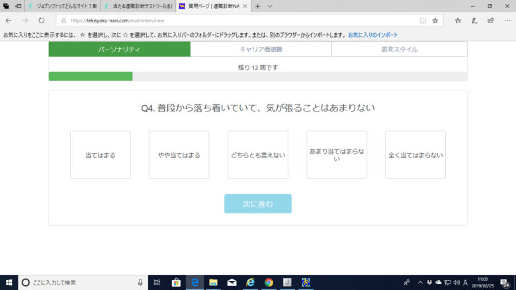The height and width of the screenshot is (290, 516).
Task: Open OneDrive cloud tray icon
Action: [439, 283]
